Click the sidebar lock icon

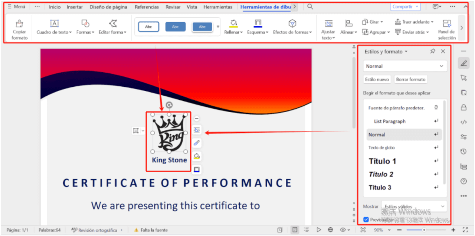pos(463,107)
